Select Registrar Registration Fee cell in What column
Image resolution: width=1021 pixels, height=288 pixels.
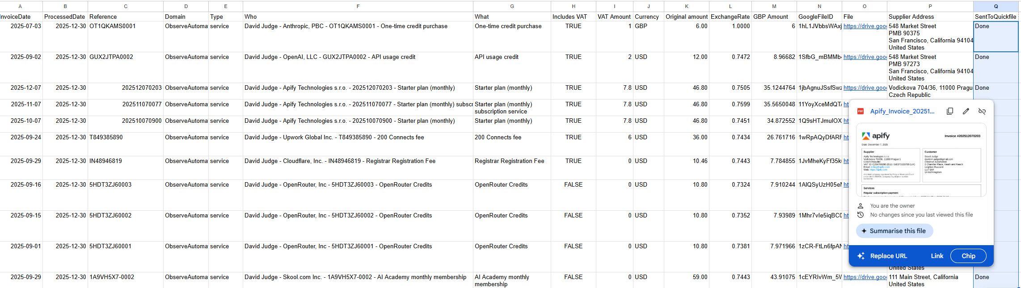pyautogui.click(x=512, y=168)
